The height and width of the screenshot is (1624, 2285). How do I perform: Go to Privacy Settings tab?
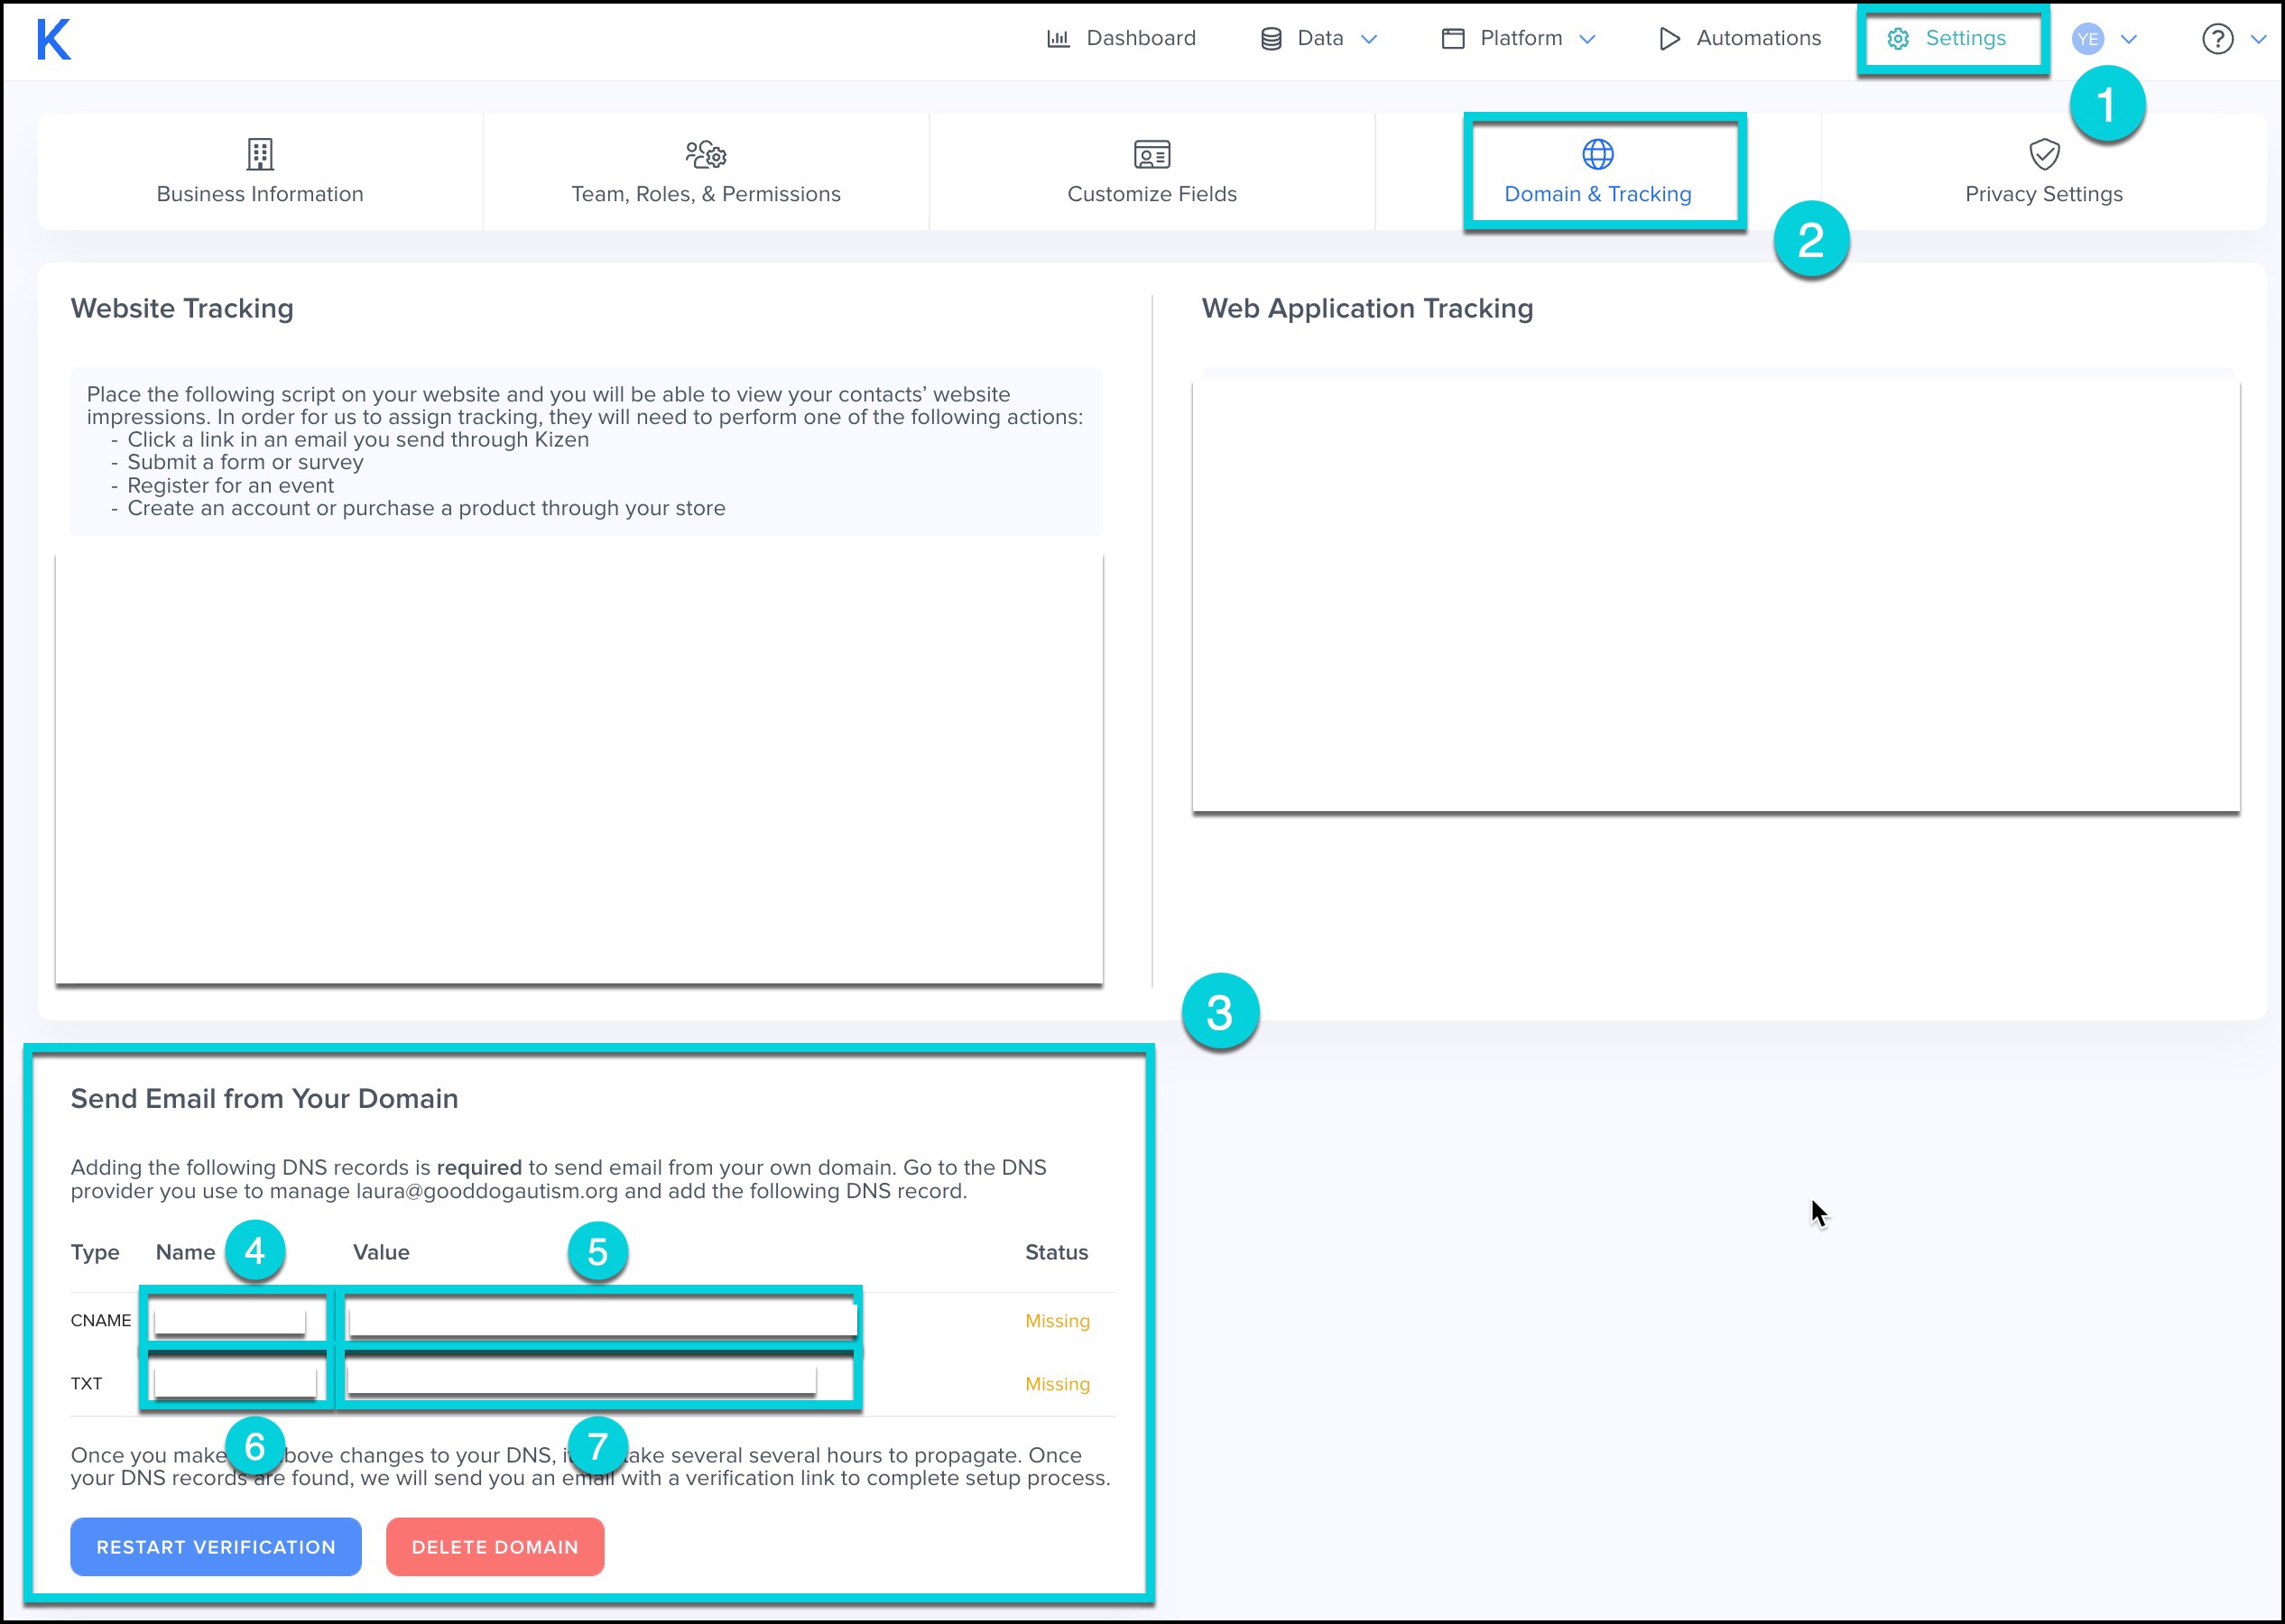(2043, 172)
